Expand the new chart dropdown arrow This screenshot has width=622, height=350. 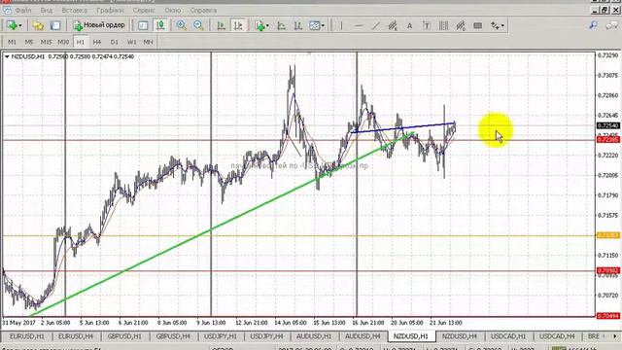pyautogui.click(x=20, y=26)
